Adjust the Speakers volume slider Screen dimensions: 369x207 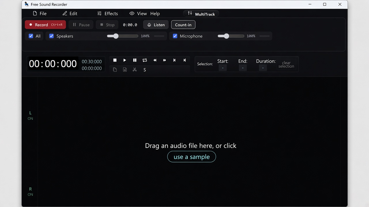pyautogui.click(x=123, y=36)
